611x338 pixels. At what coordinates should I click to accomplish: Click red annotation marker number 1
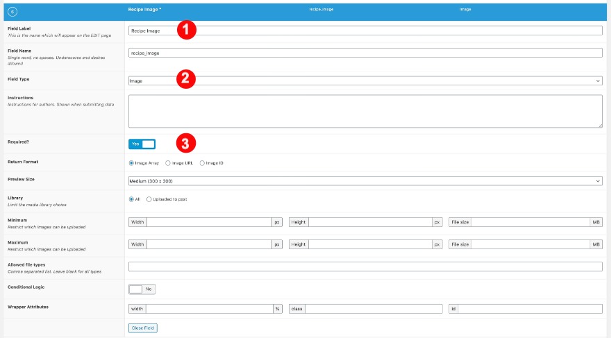pyautogui.click(x=185, y=30)
